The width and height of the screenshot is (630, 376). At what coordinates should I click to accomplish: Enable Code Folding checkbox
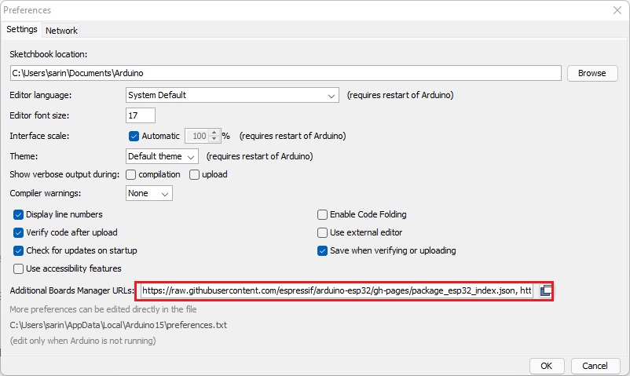click(322, 214)
